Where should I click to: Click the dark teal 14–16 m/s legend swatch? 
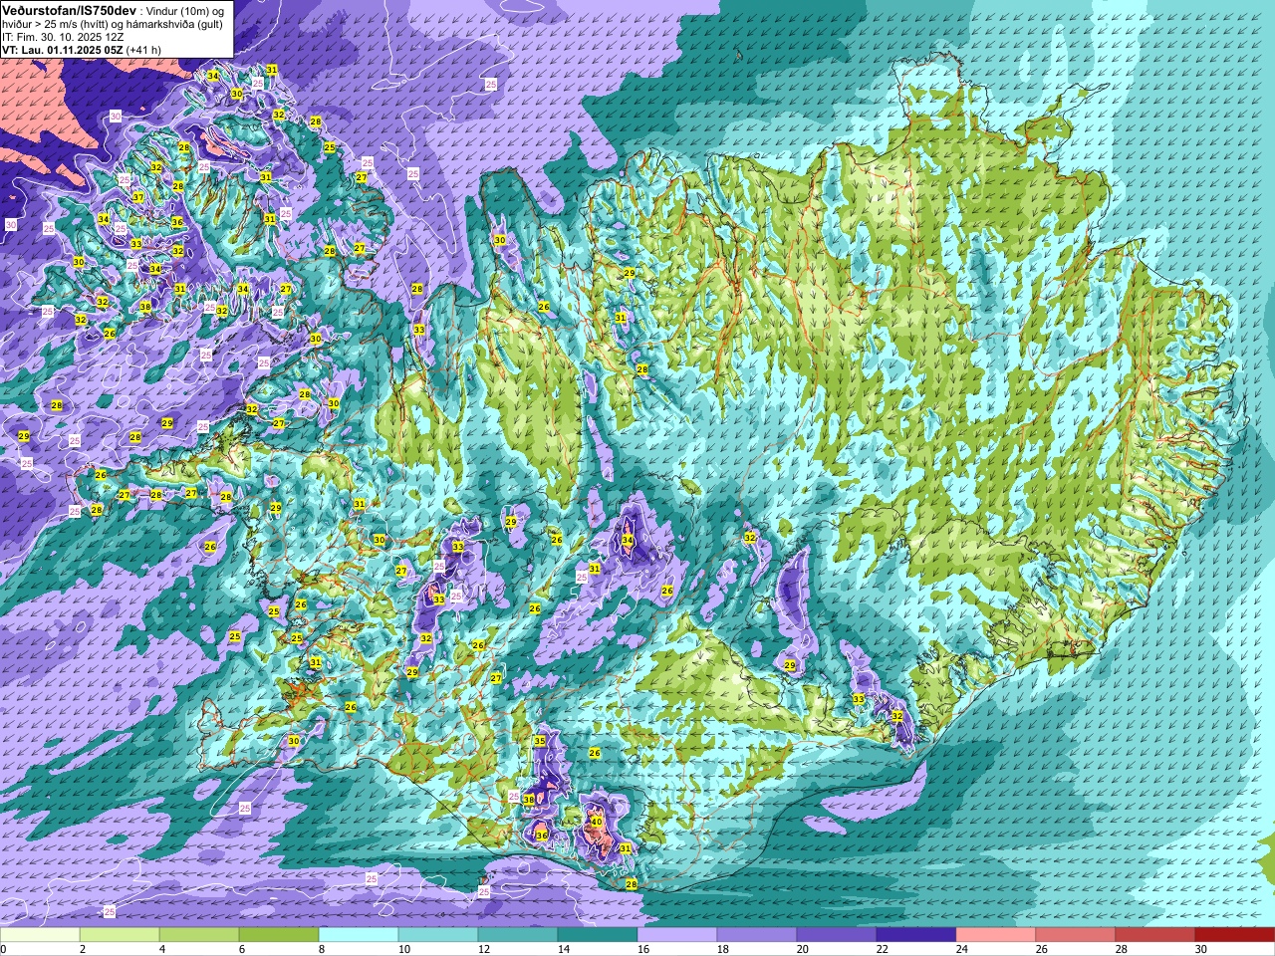598,935
